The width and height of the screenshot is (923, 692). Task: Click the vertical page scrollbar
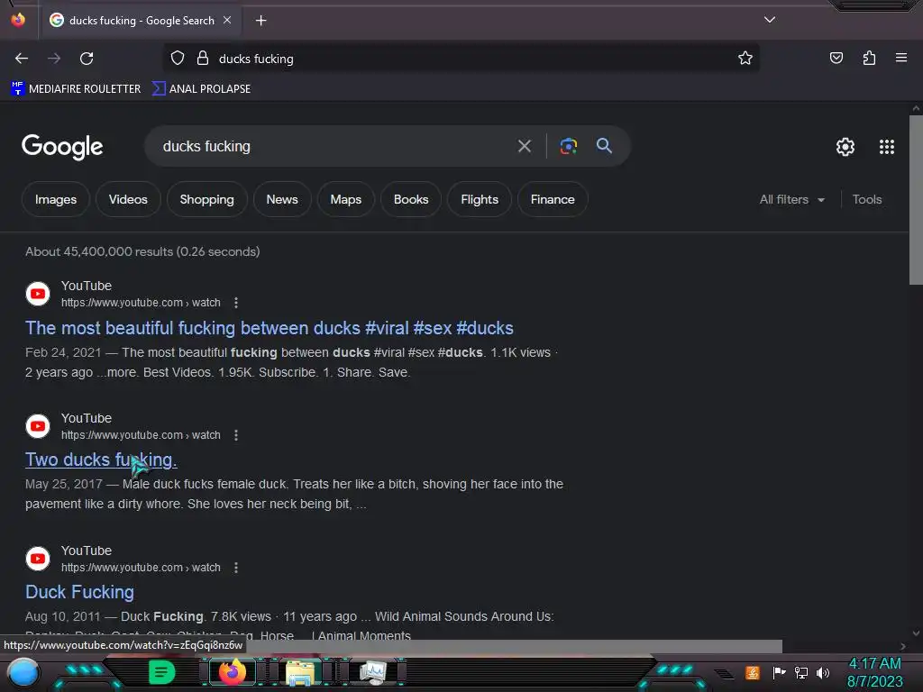pyautogui.click(x=916, y=200)
